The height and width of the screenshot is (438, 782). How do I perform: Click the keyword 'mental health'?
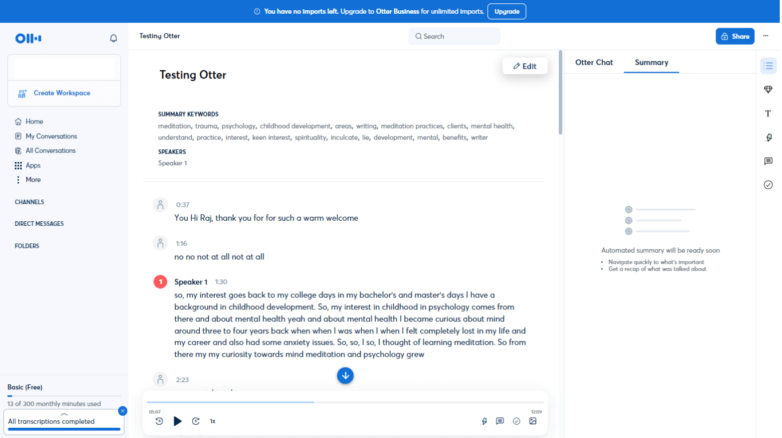click(x=492, y=126)
